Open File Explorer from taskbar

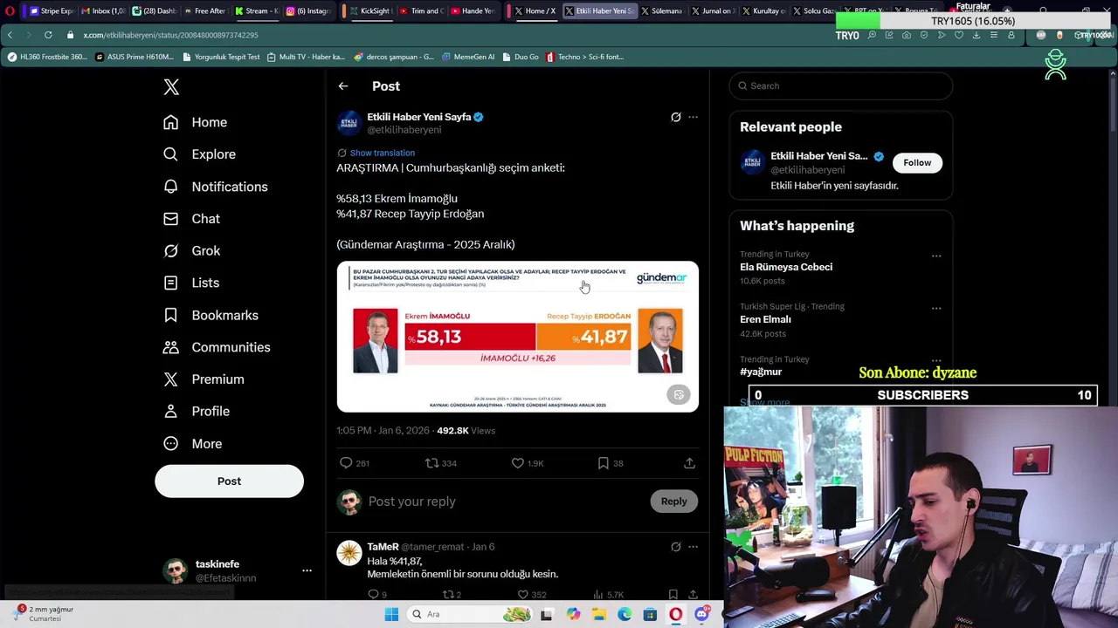tap(598, 614)
